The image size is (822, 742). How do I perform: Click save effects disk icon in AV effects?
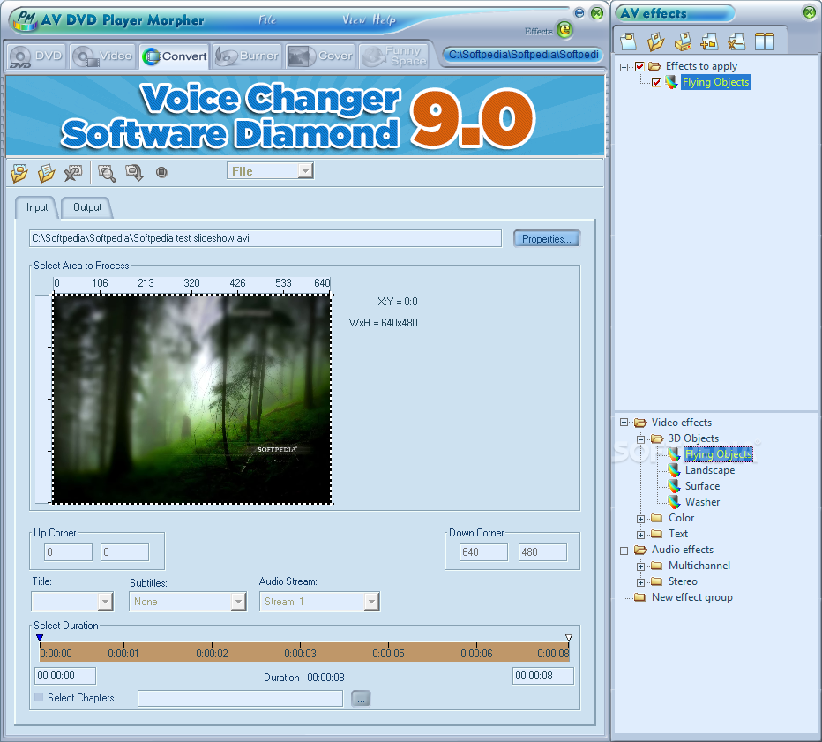click(683, 41)
